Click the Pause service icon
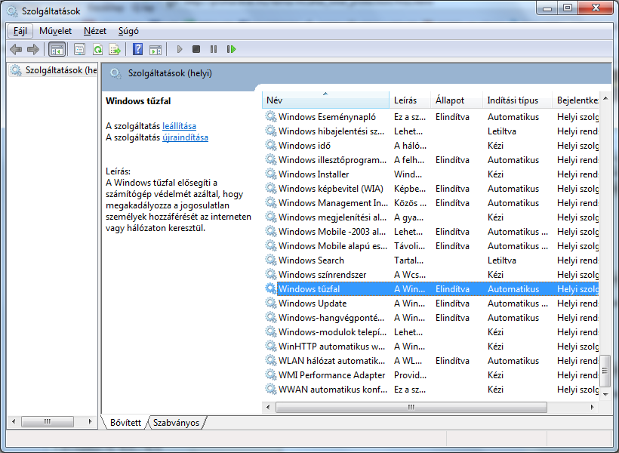The height and width of the screenshot is (453, 619). (214, 49)
